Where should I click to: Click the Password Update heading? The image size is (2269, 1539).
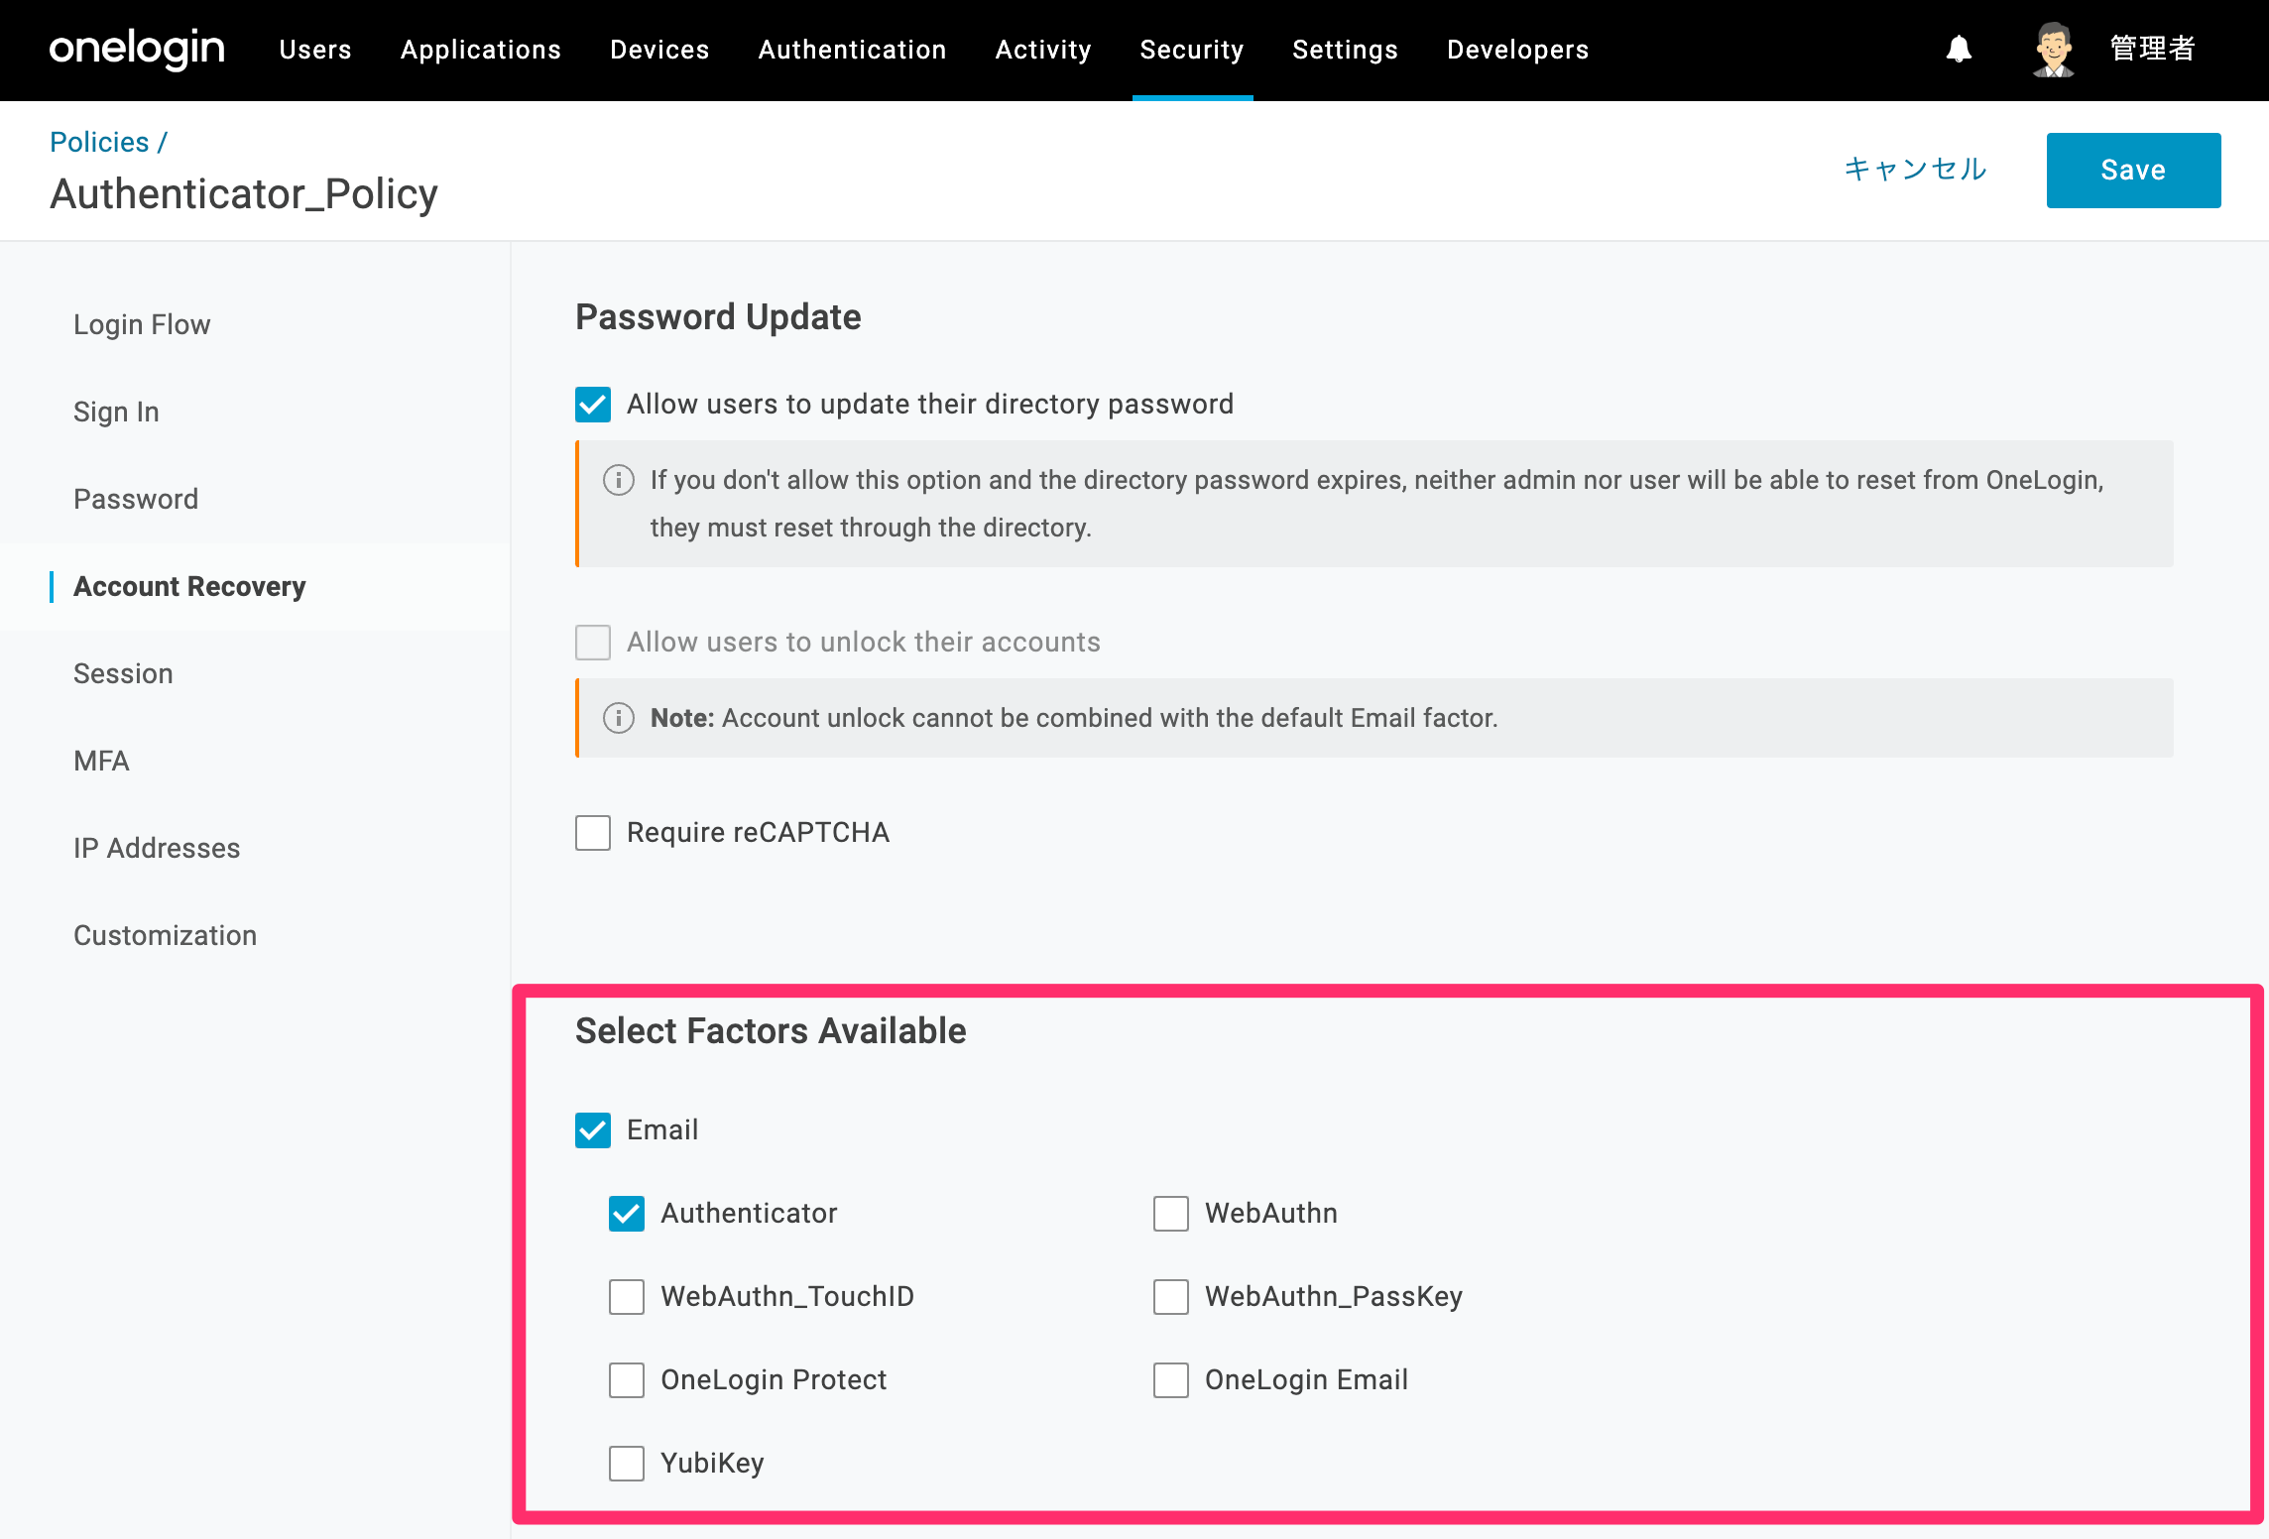click(718, 317)
